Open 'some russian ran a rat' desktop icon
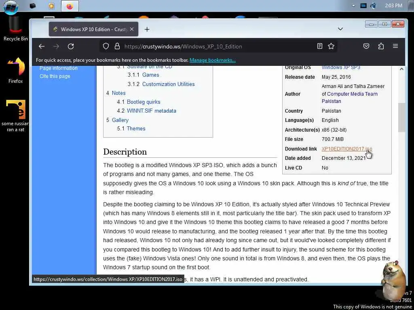Image resolution: width=414 pixels, height=310 pixels. tap(16, 116)
